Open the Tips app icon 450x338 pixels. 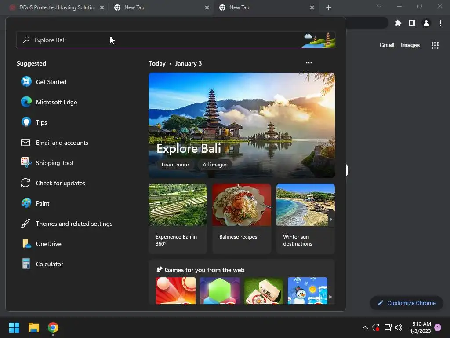click(x=26, y=122)
